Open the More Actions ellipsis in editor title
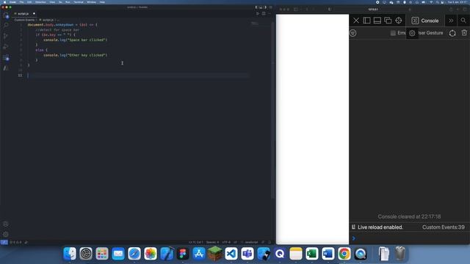Screen dimensions: 470x264 [x=270, y=13]
